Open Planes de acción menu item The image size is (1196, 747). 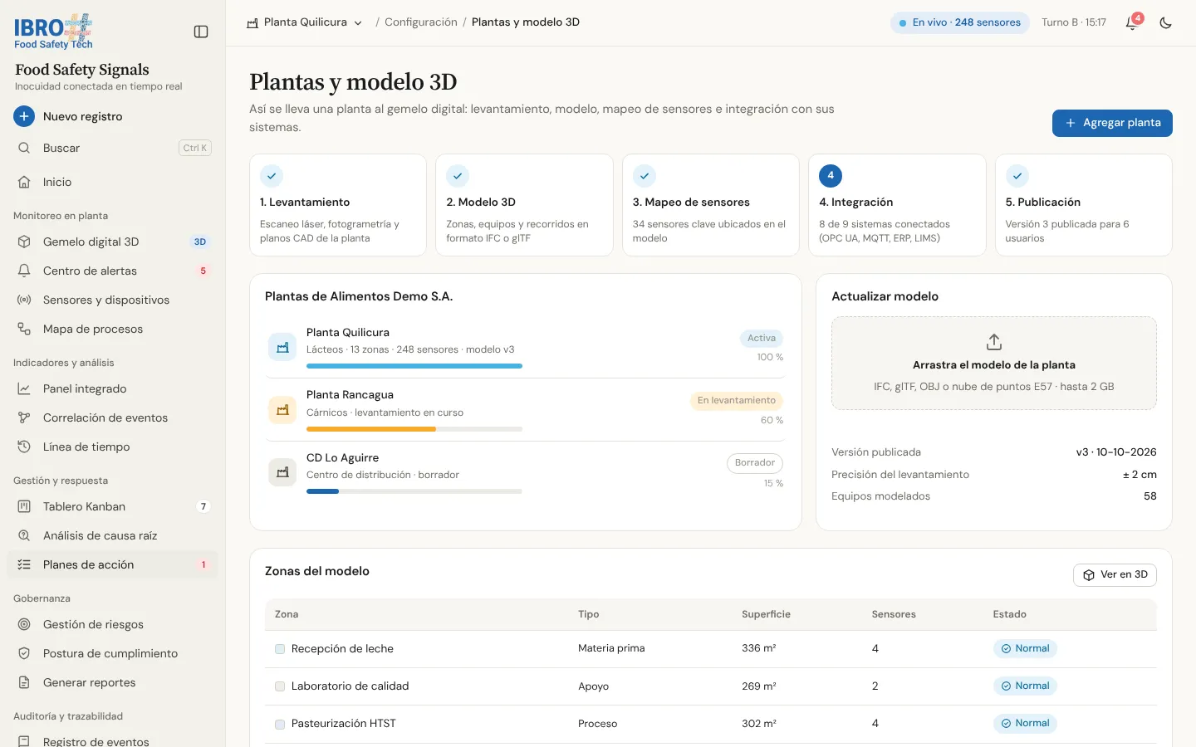click(112, 564)
